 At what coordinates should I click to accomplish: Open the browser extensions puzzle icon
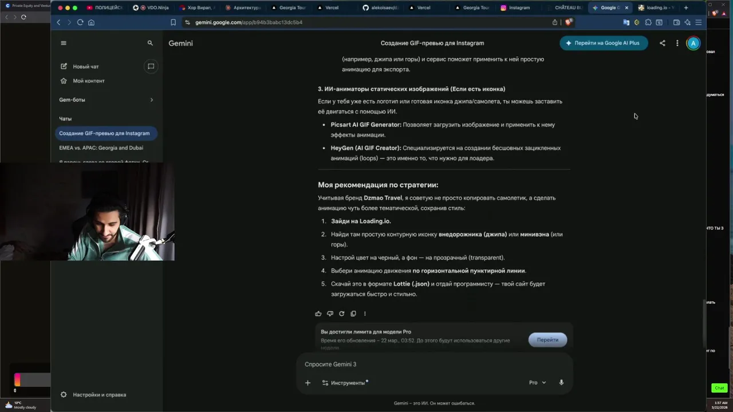point(648,22)
